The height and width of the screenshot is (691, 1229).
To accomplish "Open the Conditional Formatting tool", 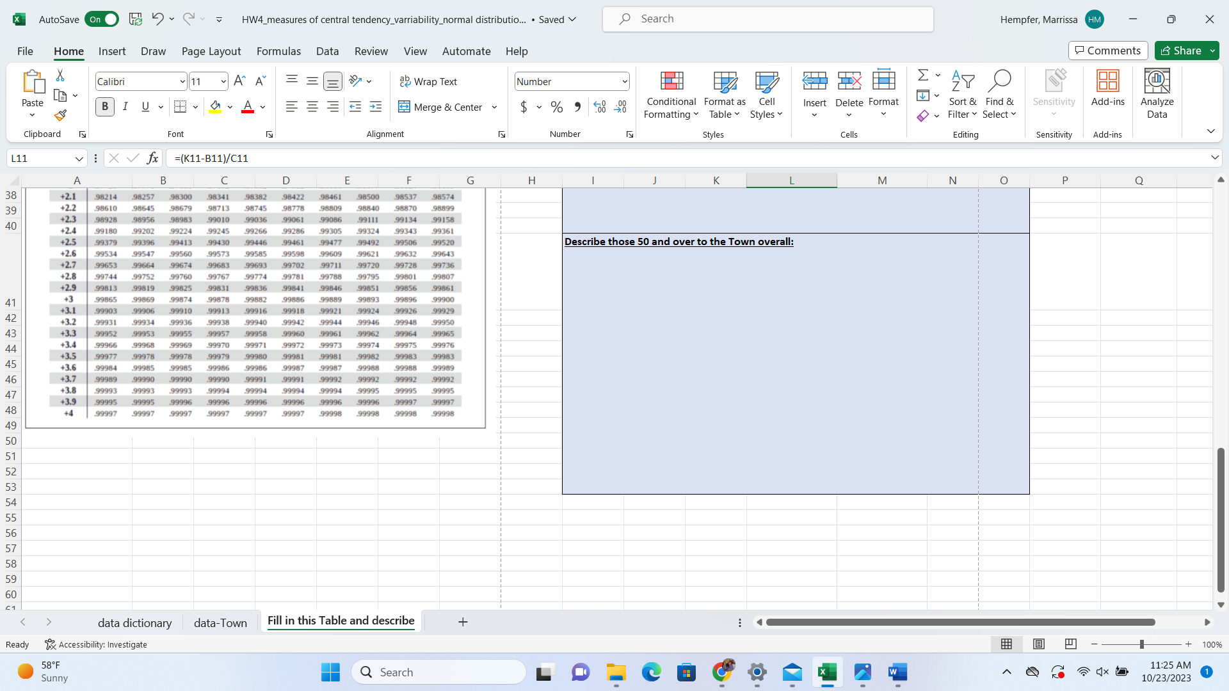I will pos(670,95).
